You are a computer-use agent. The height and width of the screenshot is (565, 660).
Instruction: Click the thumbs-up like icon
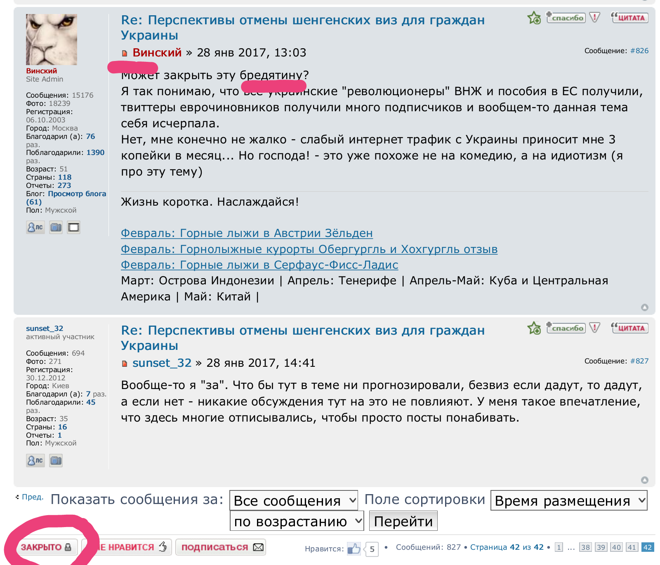click(x=354, y=548)
